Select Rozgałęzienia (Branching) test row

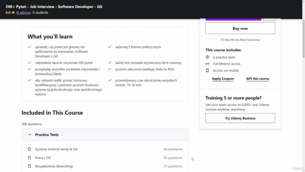click(x=105, y=166)
